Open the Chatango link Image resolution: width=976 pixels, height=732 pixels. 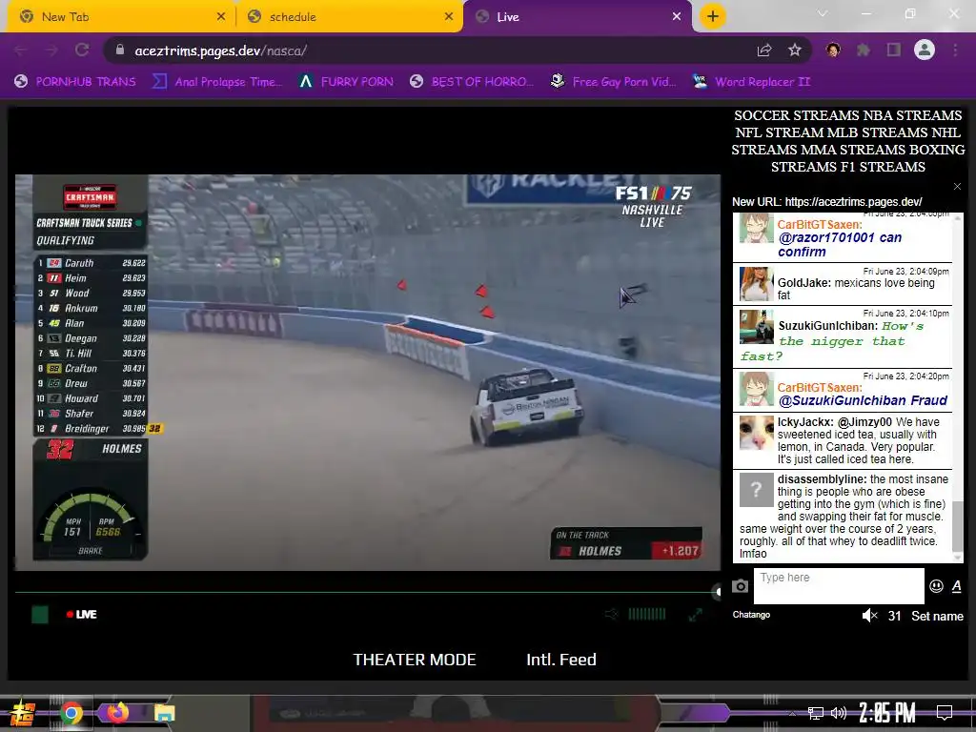click(751, 615)
